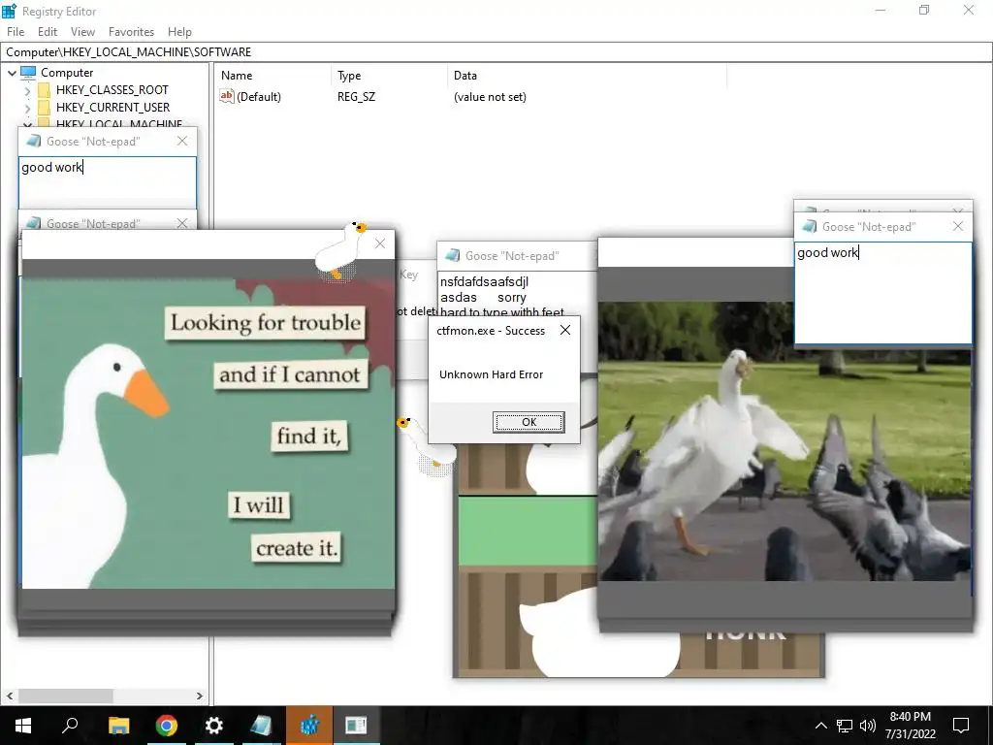Click the HKEY_CURRENT_USER folder icon
Screen dimensions: 993x745
tap(44, 108)
